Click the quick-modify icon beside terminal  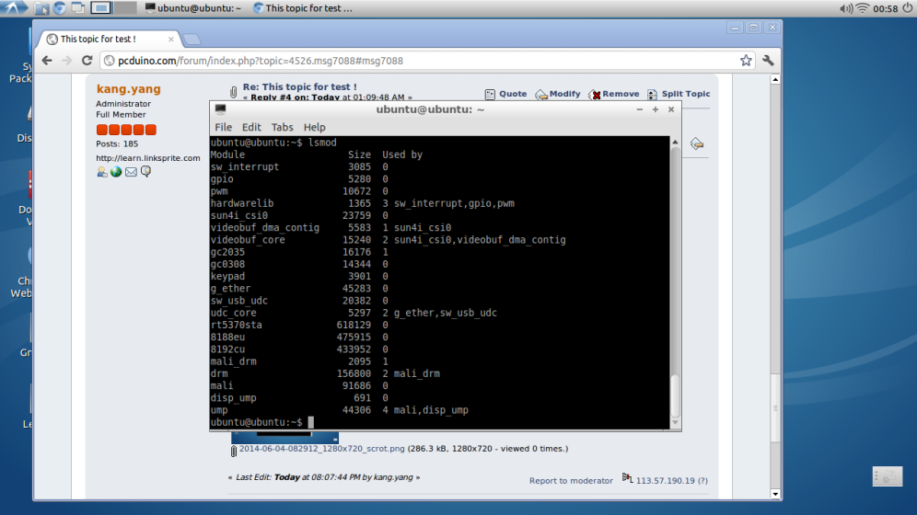(697, 143)
